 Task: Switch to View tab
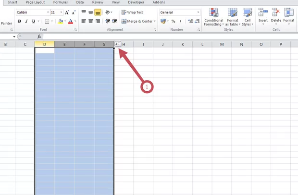click(115, 2)
